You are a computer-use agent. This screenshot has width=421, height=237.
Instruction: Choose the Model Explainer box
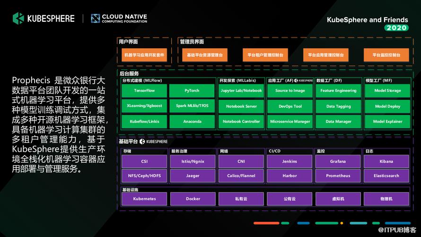[x=387, y=122]
